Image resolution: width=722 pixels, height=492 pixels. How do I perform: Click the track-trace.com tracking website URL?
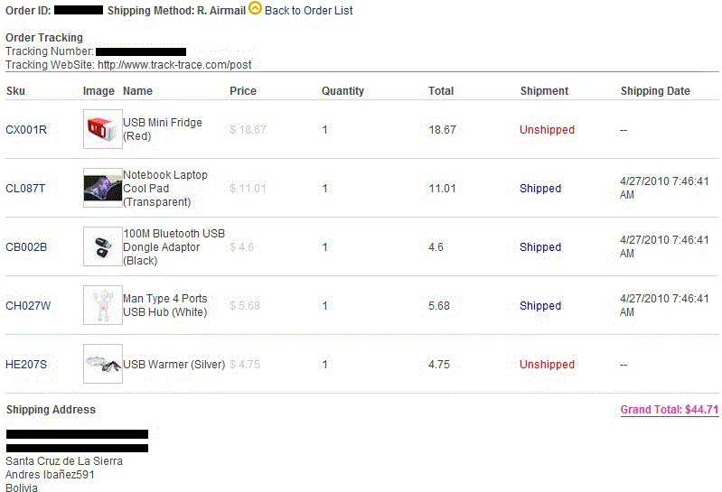pyautogui.click(x=174, y=65)
